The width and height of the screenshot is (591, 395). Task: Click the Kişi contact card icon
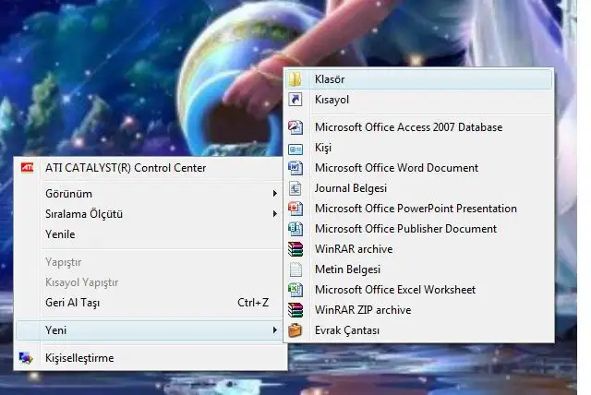point(295,150)
